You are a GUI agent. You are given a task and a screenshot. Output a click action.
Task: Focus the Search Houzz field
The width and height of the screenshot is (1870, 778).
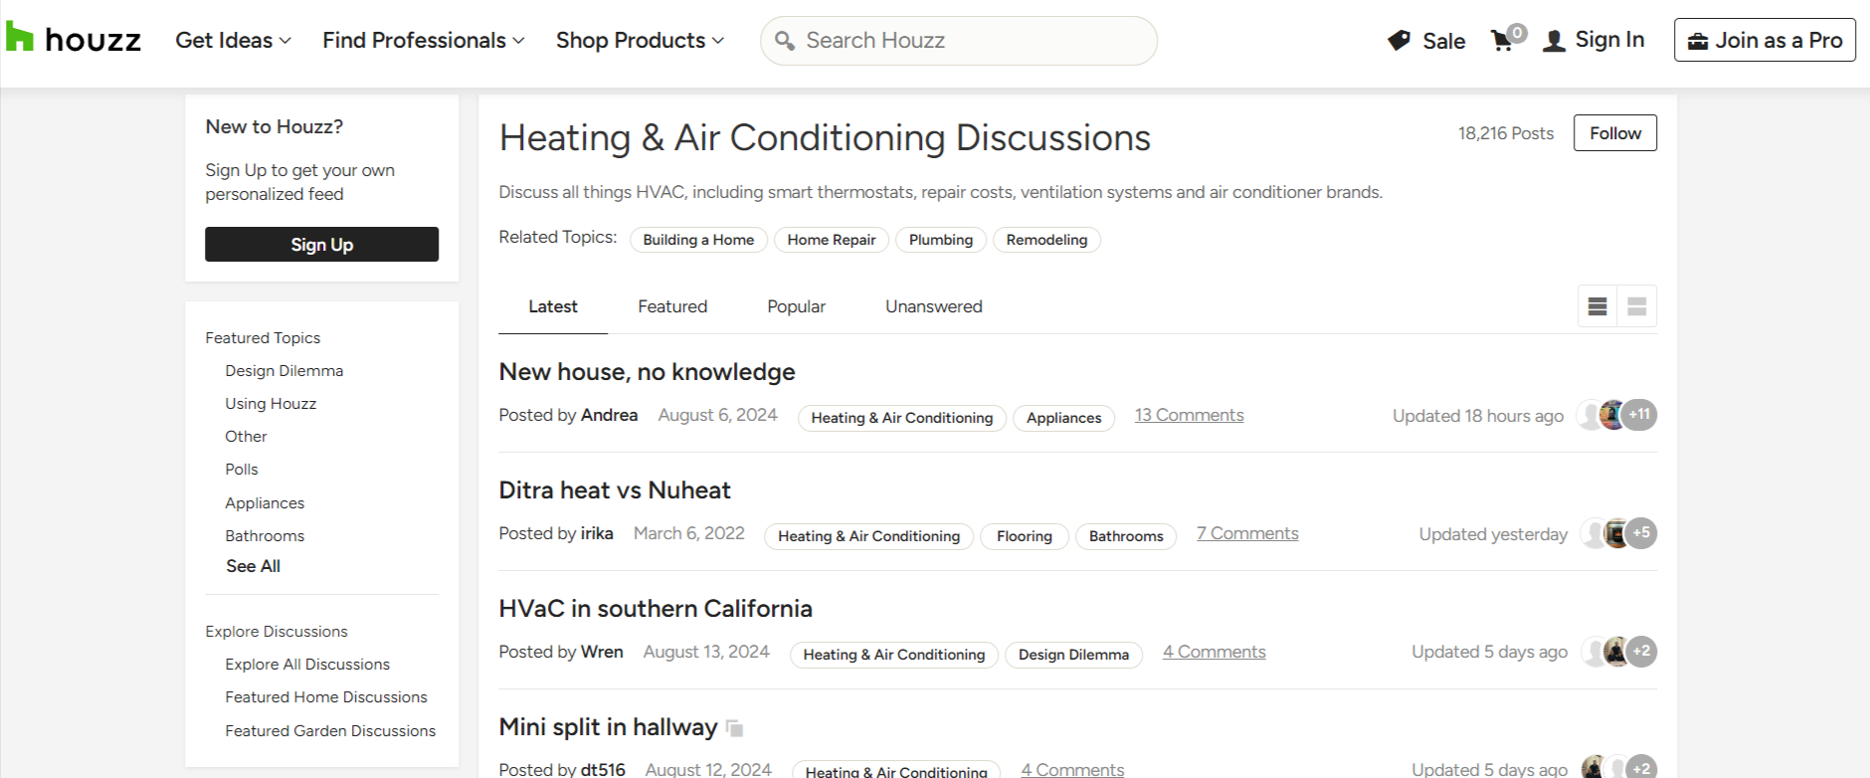click(959, 41)
